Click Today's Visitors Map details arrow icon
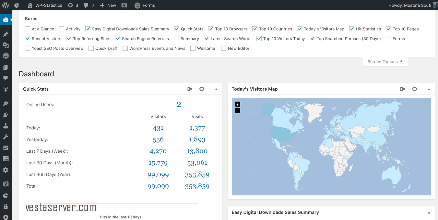The height and width of the screenshot is (220, 438). [x=403, y=89]
